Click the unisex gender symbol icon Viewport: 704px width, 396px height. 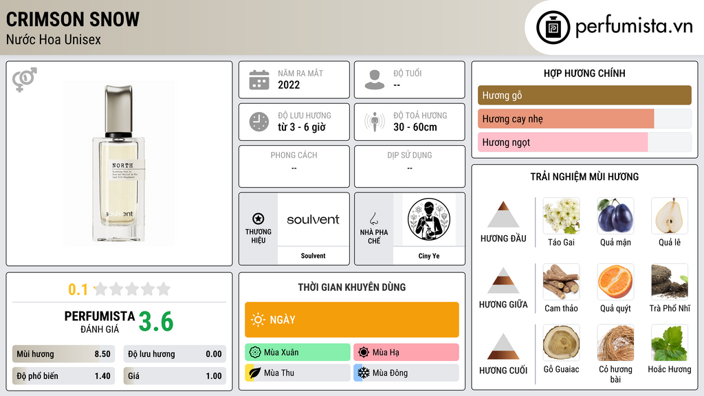pos(25,80)
